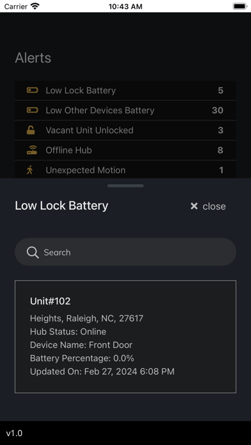Click the walking person motion icon
The width and height of the screenshot is (251, 445).
(30, 169)
